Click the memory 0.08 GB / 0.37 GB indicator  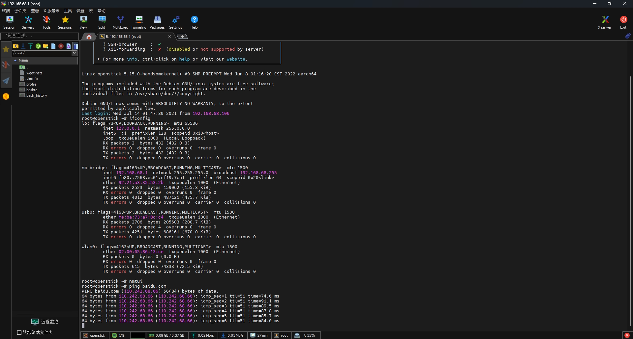[166, 335]
